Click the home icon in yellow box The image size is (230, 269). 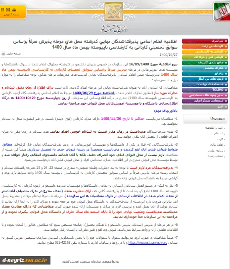14,10
